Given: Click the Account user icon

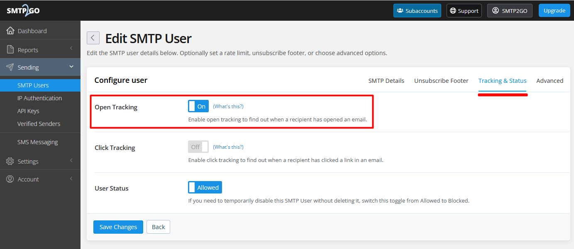Looking at the screenshot, I should tap(10, 179).
